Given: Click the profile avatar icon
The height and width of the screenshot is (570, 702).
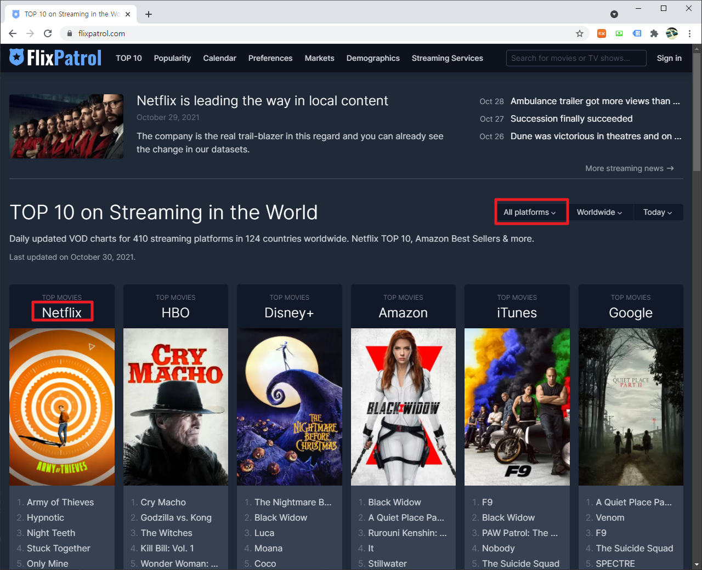Looking at the screenshot, I should (672, 33).
